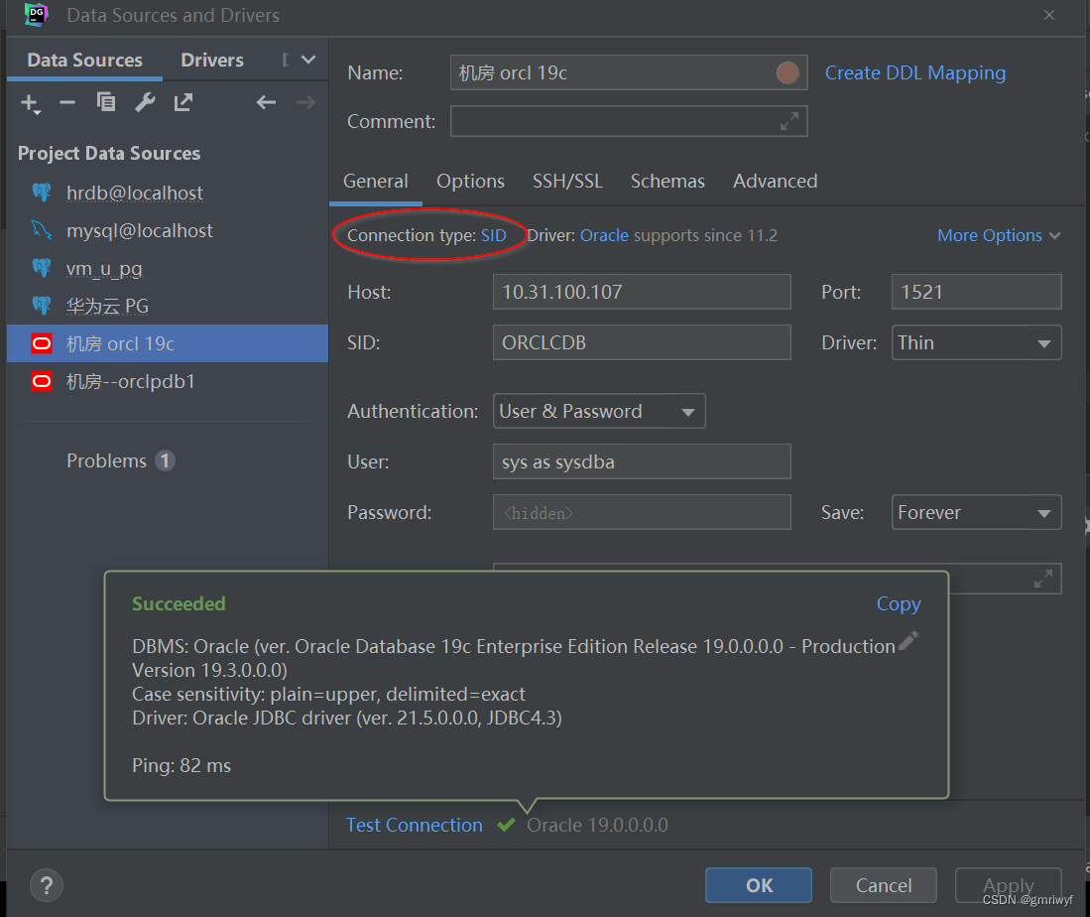
Task: Select vm_u_pg data source
Action: coord(168,269)
